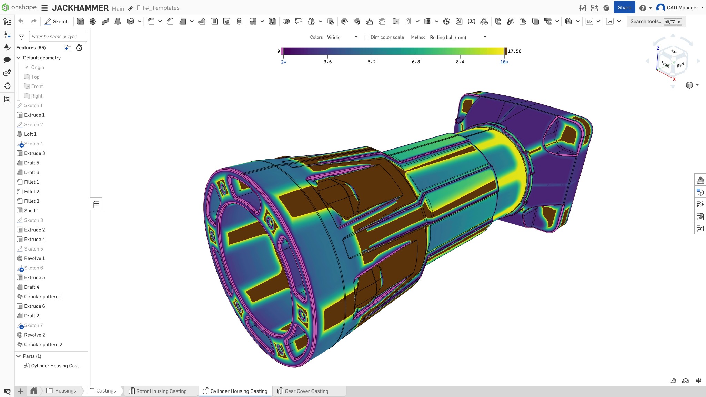Select the Chamfer tool in the toolbar
Screen dimensions: 706x397
pos(170,21)
